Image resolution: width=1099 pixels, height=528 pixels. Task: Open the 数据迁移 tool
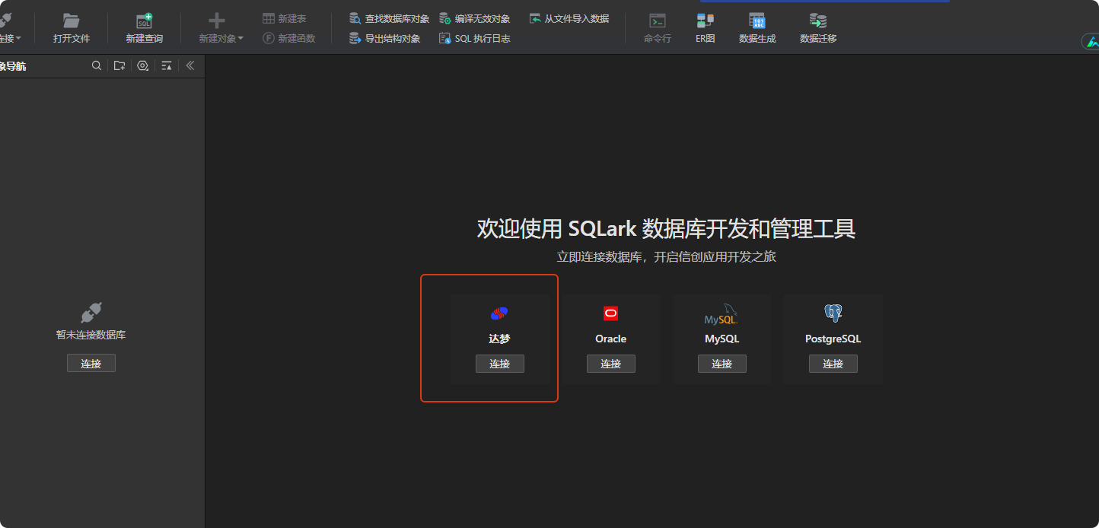pos(818,28)
